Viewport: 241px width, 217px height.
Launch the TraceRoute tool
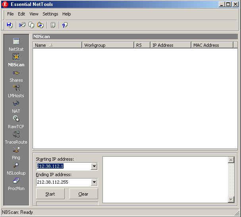click(16, 138)
